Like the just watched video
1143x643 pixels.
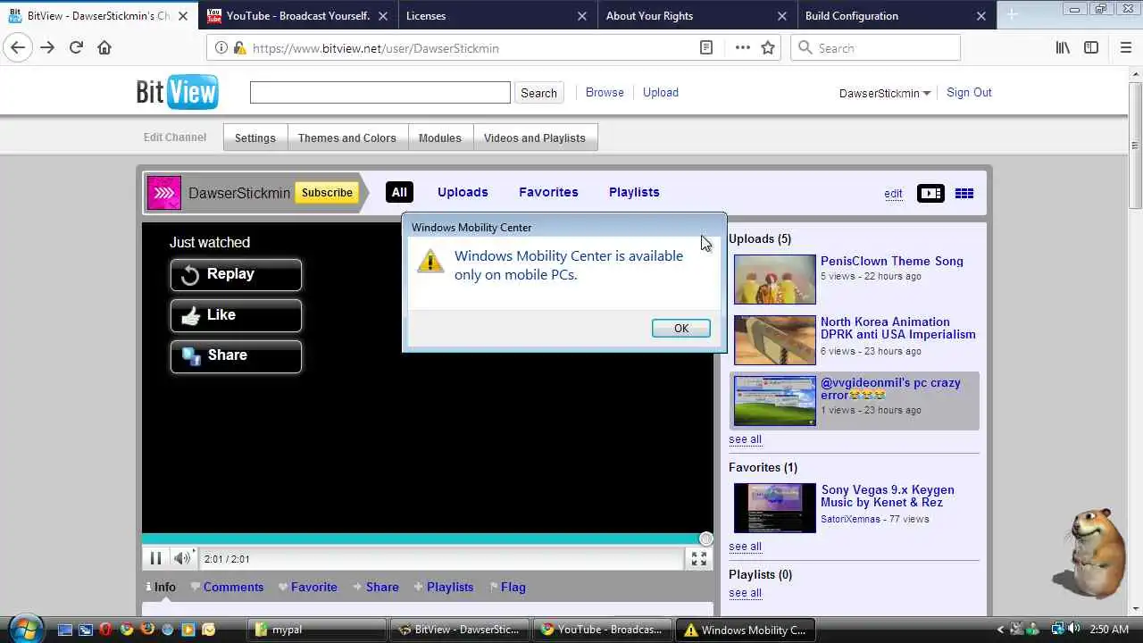(236, 315)
